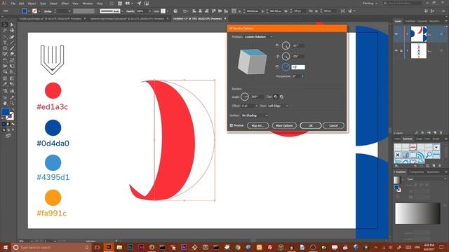Click the revolve Angle dial

[245, 97]
